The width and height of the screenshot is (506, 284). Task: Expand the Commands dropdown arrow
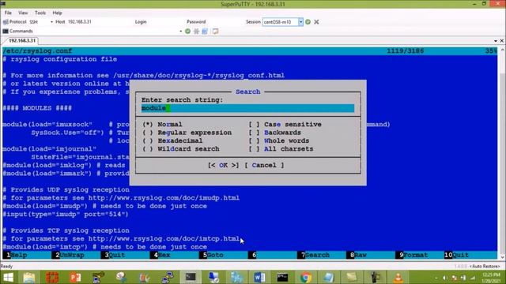[181, 32]
